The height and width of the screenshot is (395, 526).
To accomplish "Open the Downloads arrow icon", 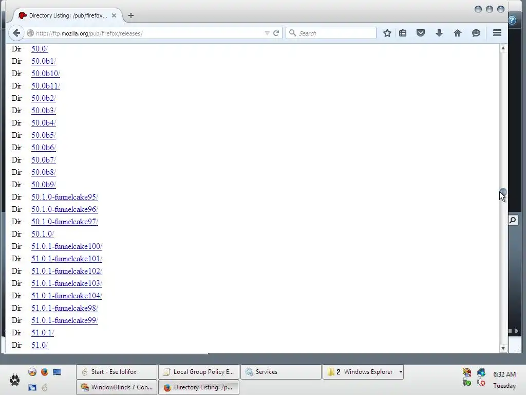I will 439,32.
